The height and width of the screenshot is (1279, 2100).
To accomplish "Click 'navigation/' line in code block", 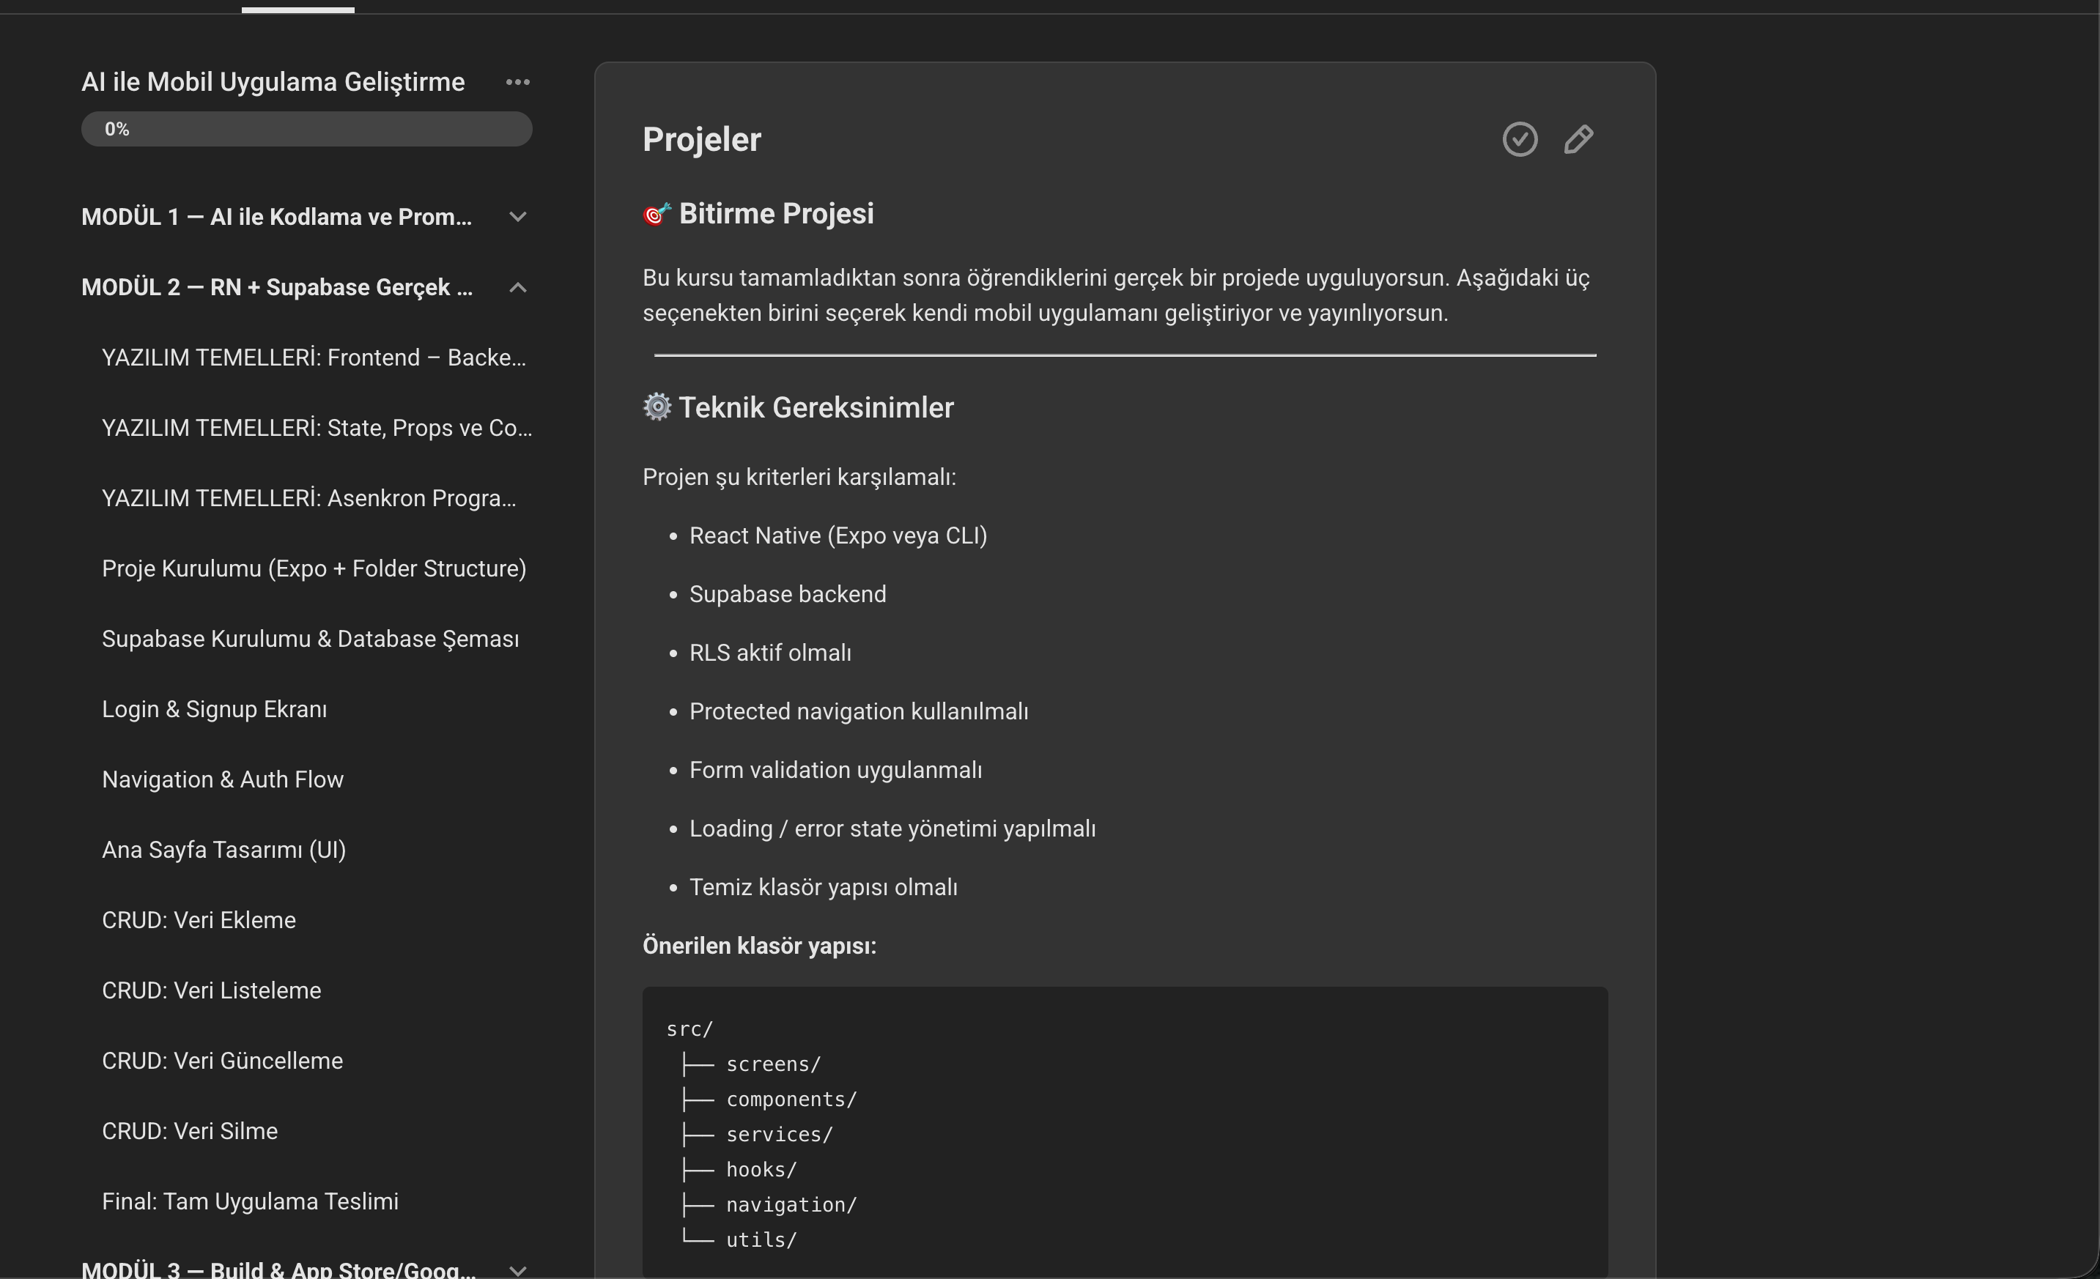I will 791,1205.
